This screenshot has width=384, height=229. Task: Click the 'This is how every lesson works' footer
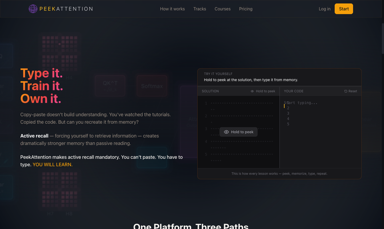[279, 174]
